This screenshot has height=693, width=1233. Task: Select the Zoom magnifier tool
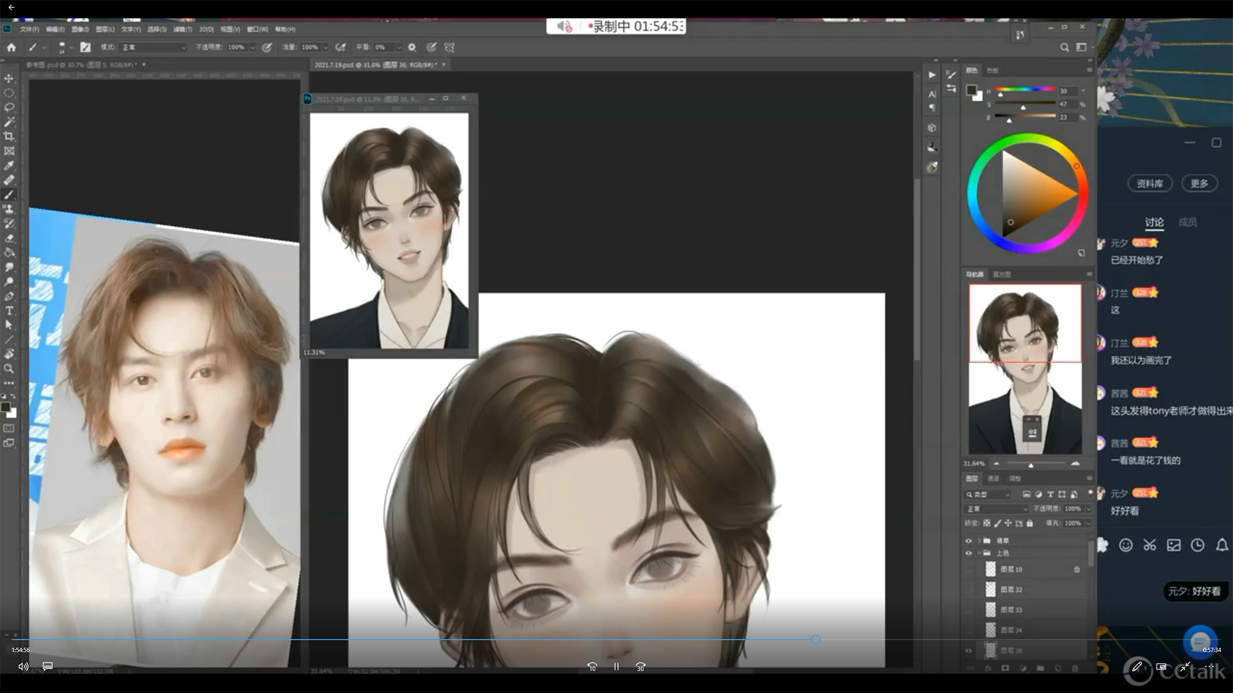click(x=9, y=369)
